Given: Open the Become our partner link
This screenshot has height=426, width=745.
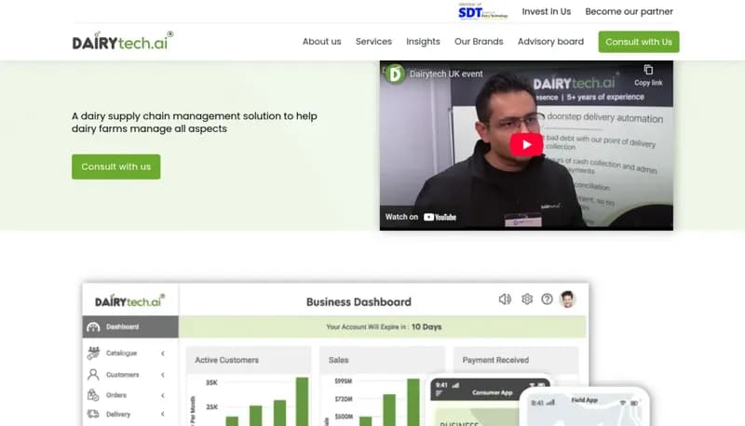Looking at the screenshot, I should 630,11.
